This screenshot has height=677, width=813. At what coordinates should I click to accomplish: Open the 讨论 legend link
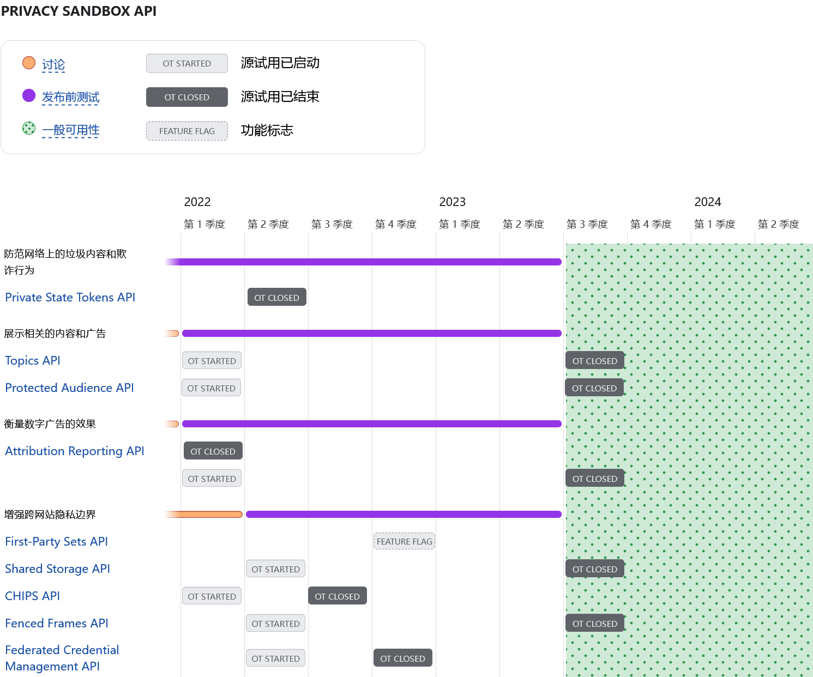(53, 65)
